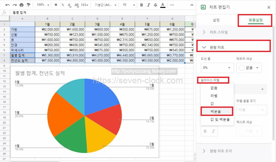Expand the 차트 스타일 section
The width and height of the screenshot is (276, 162).
218,32
